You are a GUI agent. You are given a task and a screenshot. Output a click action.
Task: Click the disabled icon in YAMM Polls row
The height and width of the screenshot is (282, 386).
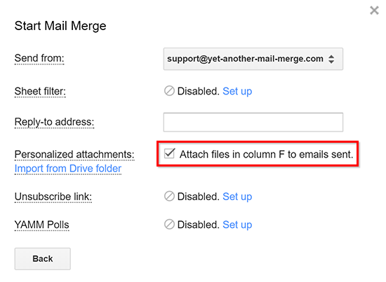[x=169, y=225]
